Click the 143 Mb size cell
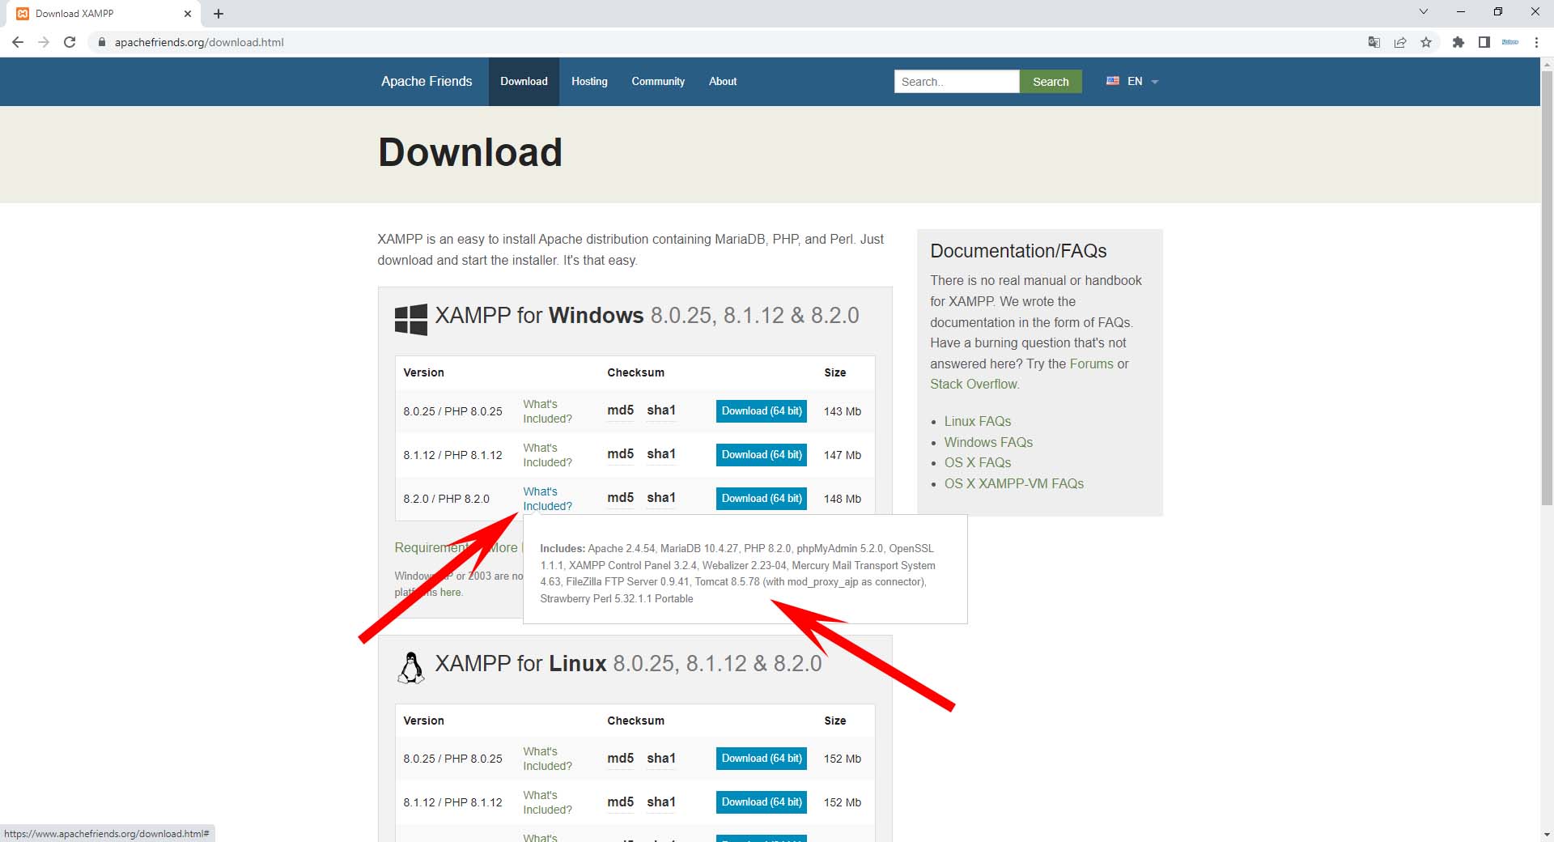Viewport: 1554px width, 842px height. [x=843, y=411]
